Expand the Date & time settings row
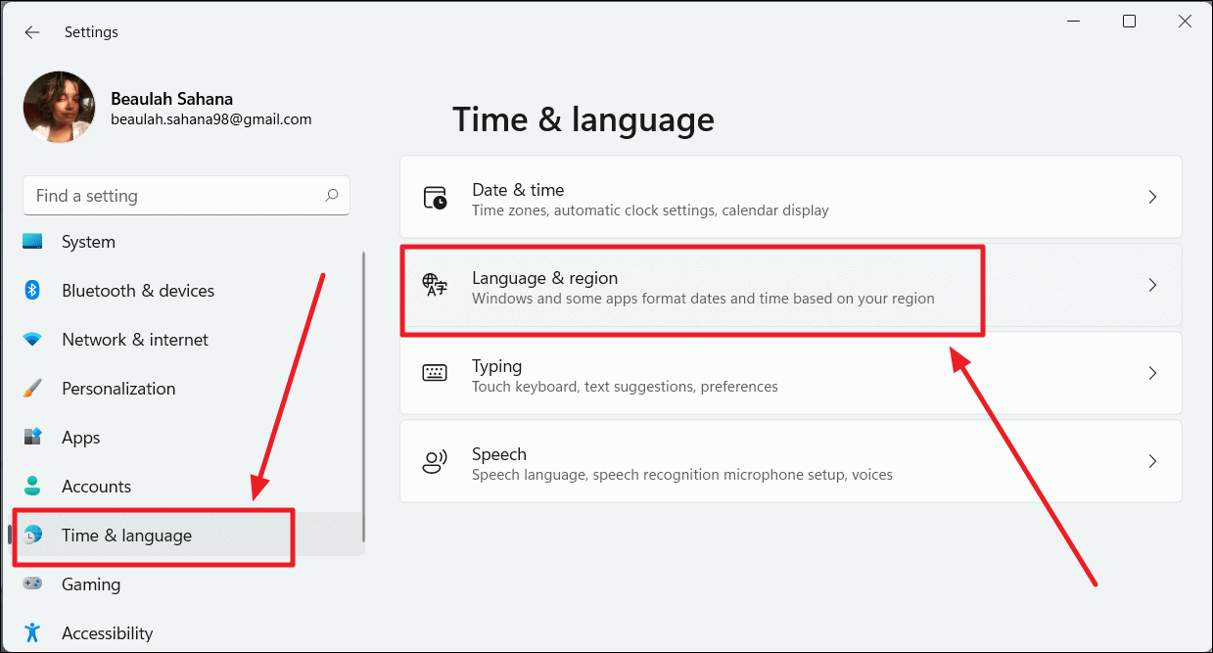 (1152, 197)
